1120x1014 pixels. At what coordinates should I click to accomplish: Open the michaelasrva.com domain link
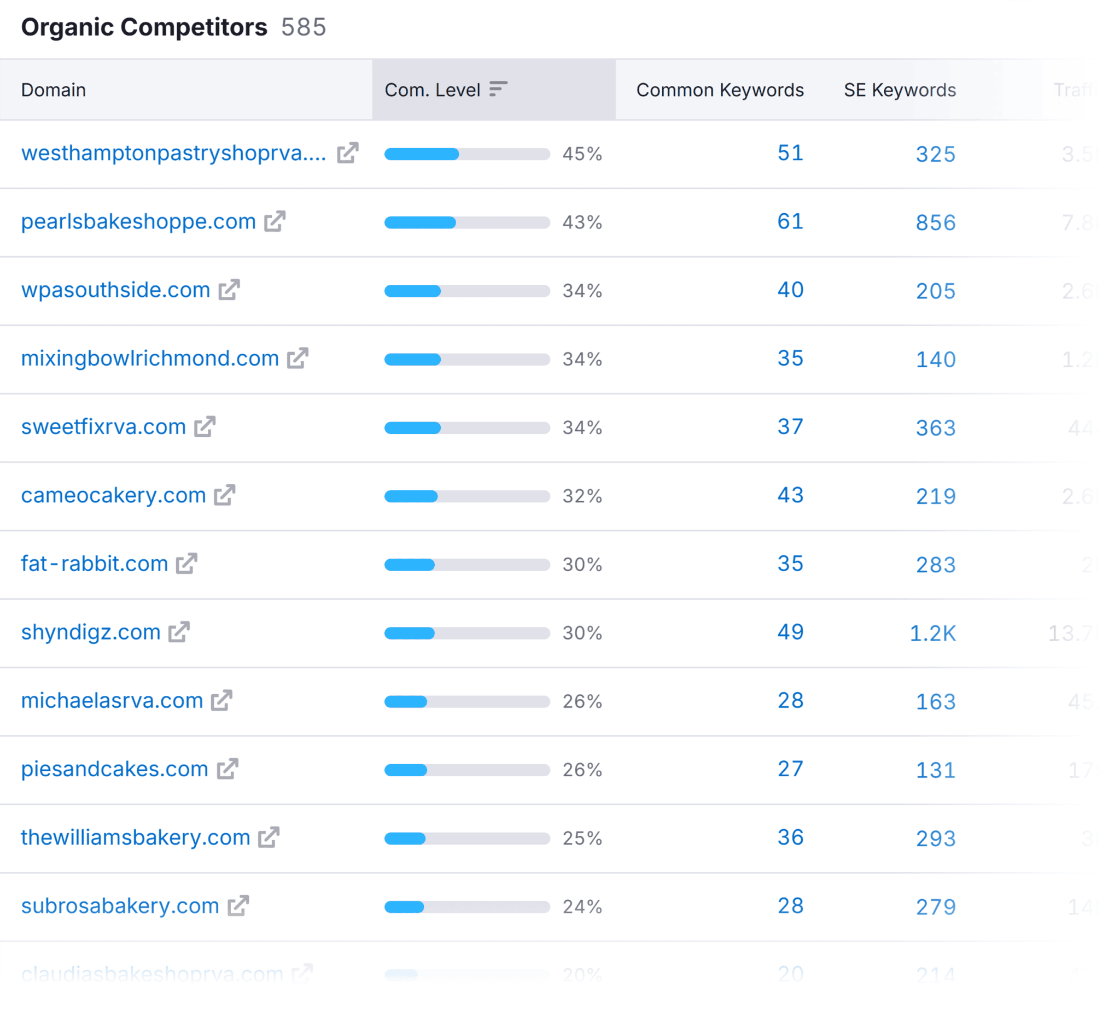click(112, 701)
